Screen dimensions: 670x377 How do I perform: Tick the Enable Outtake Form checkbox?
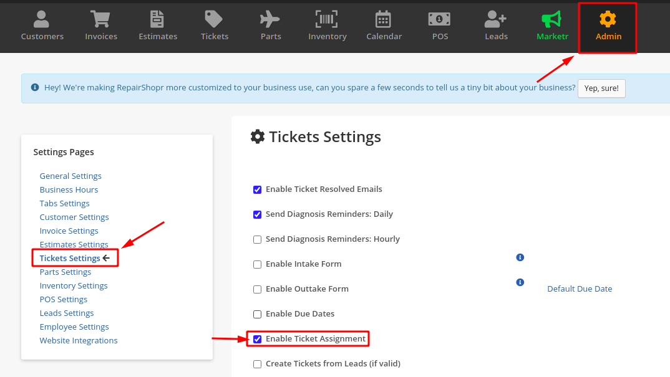[x=257, y=290]
